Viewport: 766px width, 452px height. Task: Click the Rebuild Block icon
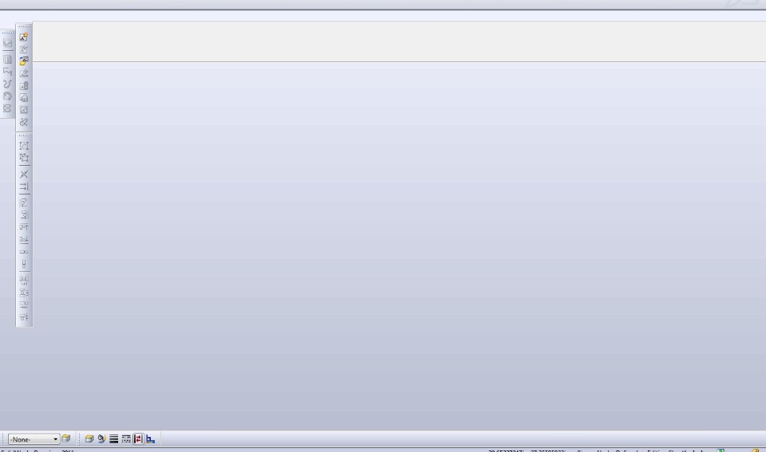point(23,85)
